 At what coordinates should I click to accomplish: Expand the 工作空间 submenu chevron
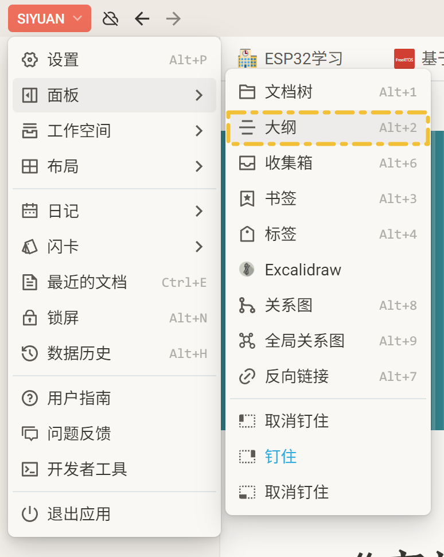[199, 131]
